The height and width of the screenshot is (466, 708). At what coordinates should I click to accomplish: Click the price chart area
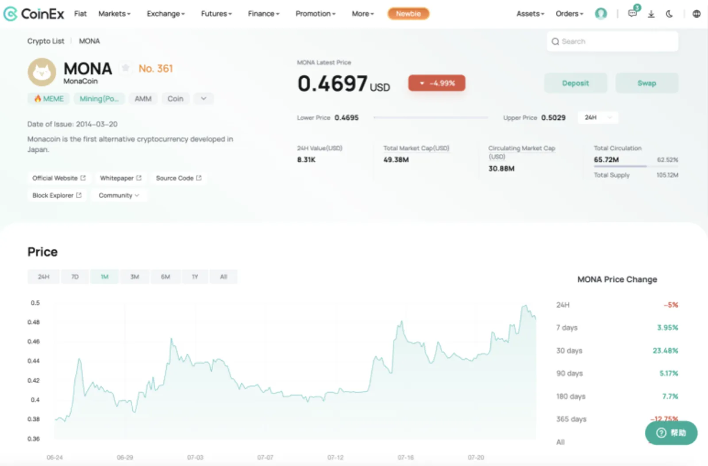pyautogui.click(x=295, y=371)
